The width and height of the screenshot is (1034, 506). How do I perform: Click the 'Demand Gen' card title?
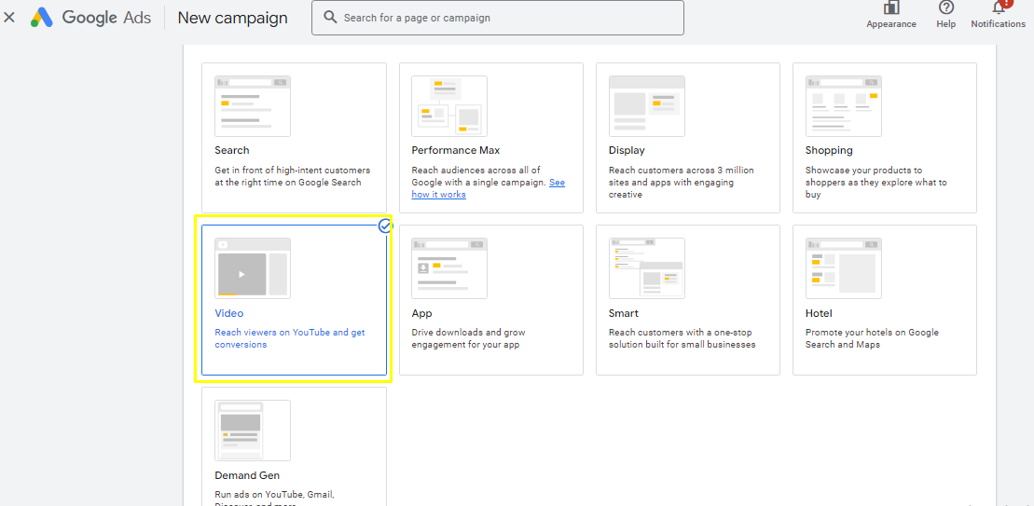pos(247,475)
